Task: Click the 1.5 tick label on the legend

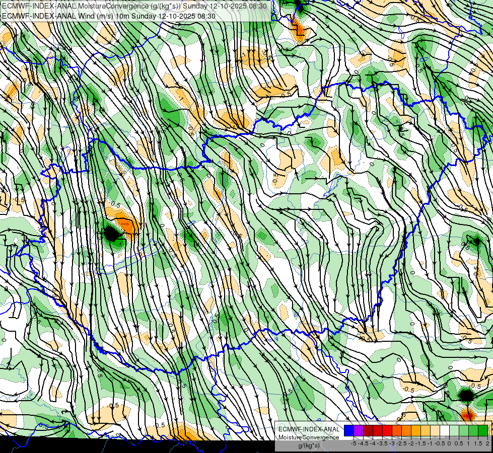Action: pos(478,443)
